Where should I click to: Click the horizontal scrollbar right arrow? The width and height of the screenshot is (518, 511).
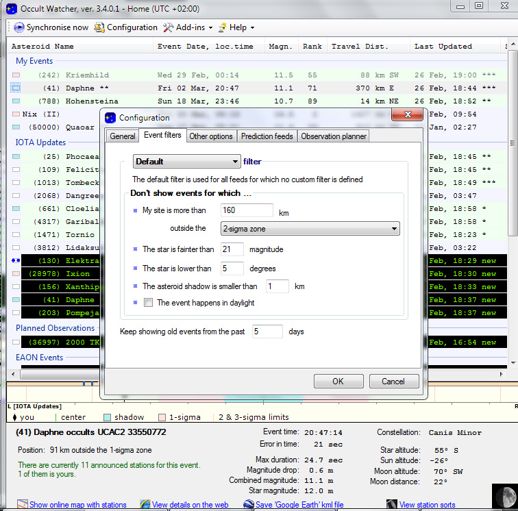coord(501,374)
